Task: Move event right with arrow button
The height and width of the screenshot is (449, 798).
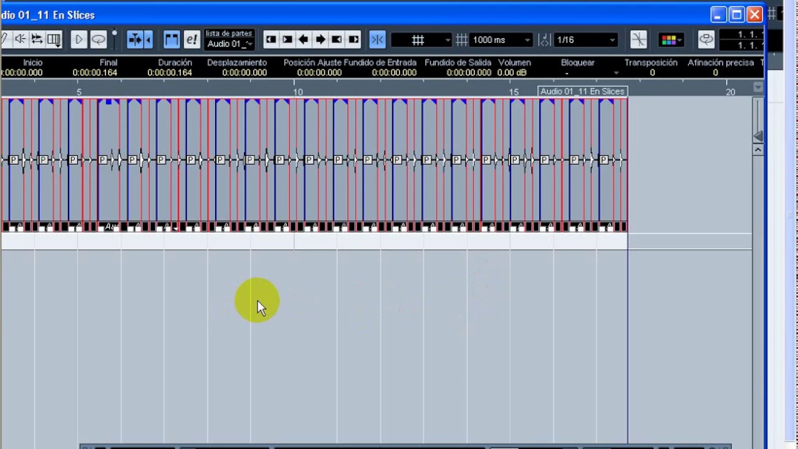Action: pos(320,39)
